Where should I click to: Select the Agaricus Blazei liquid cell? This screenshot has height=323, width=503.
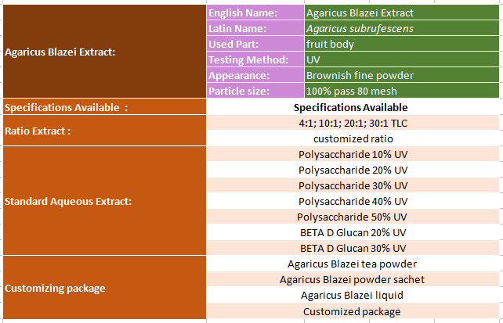tap(353, 296)
